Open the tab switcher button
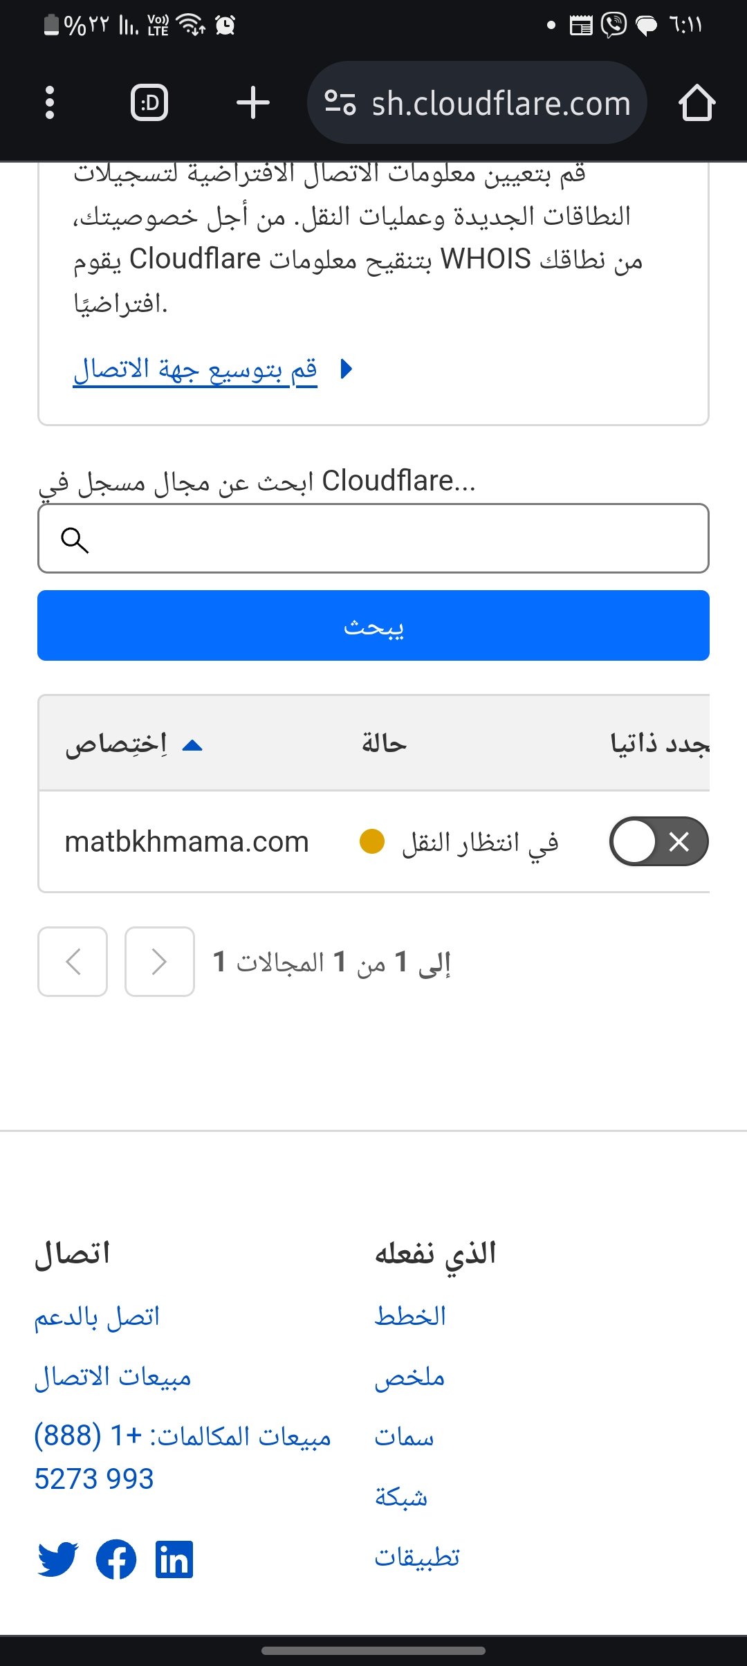Image resolution: width=747 pixels, height=1666 pixels. click(149, 102)
